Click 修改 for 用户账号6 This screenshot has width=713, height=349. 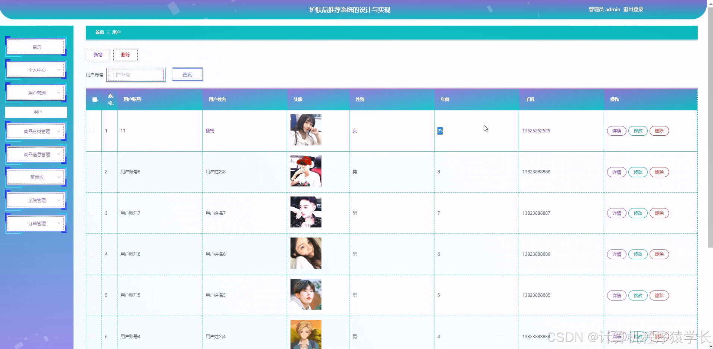[x=638, y=254]
